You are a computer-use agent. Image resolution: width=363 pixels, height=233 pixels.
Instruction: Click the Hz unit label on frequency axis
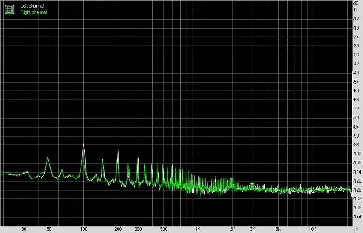[355, 229]
